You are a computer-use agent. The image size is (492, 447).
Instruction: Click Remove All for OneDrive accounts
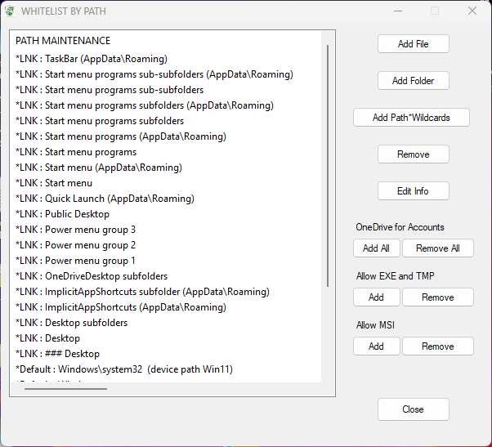pyautogui.click(x=437, y=248)
